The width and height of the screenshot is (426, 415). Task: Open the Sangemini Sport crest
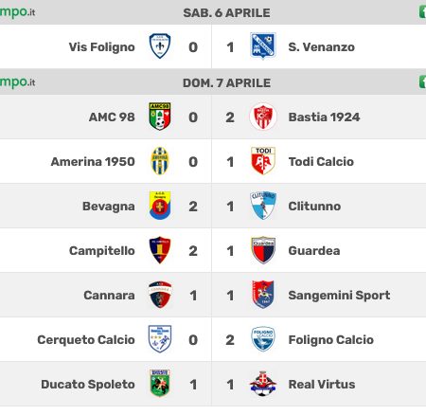[263, 295]
